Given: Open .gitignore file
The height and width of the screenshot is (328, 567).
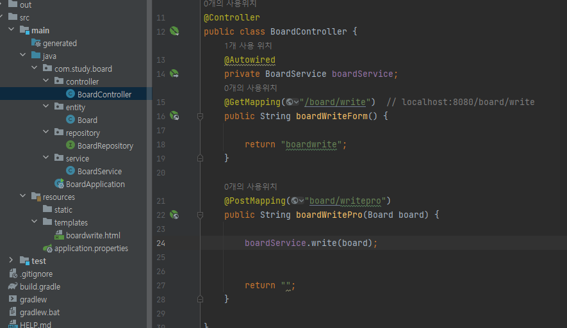Looking at the screenshot, I should (x=36, y=274).
